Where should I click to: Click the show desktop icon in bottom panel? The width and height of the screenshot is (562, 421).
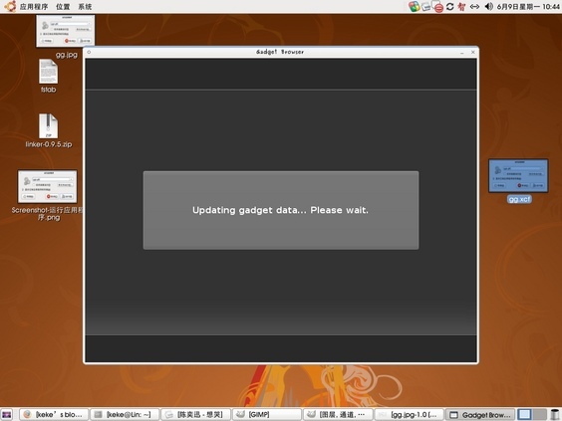click(7, 414)
